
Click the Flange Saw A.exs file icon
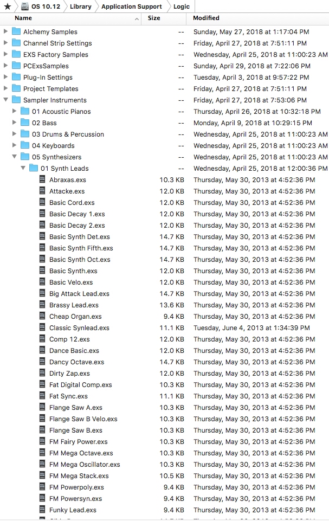point(42,407)
